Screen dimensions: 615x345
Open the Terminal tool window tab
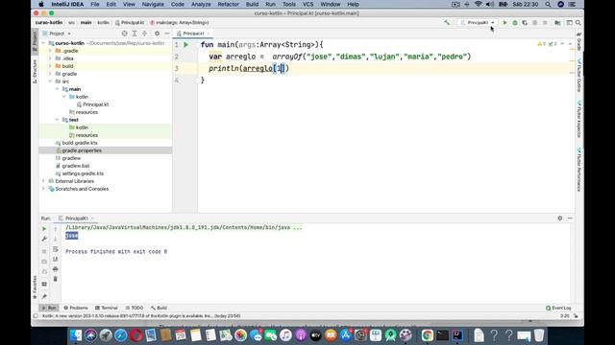pos(107,309)
